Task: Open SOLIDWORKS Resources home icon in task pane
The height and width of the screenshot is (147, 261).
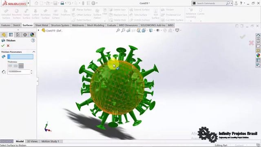Action: click(258, 36)
